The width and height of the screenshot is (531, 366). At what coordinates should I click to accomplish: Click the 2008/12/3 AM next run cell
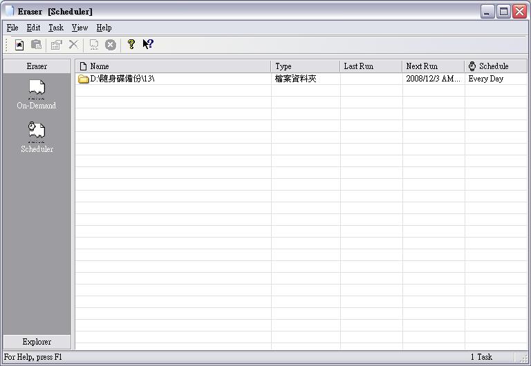(434, 79)
